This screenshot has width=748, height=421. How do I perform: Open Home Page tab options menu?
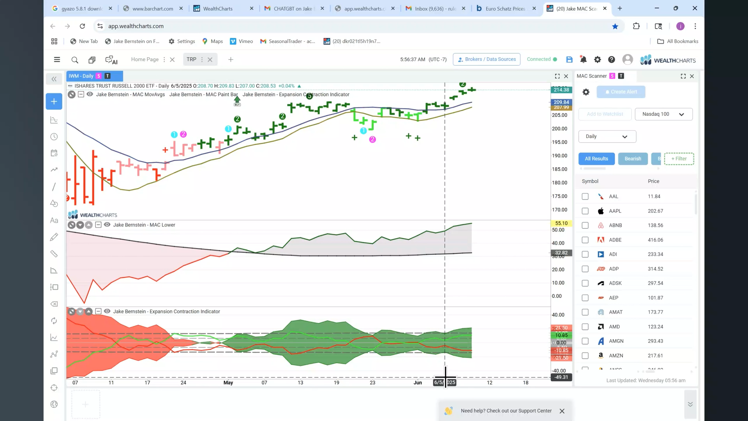[x=164, y=60]
